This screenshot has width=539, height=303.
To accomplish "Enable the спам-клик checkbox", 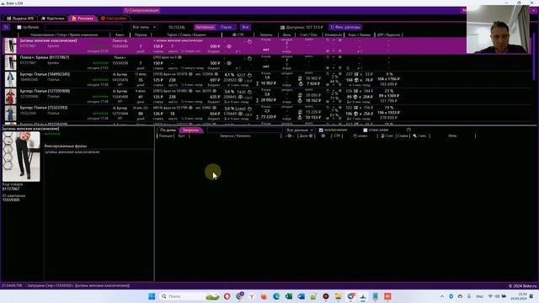I will [x=365, y=130].
